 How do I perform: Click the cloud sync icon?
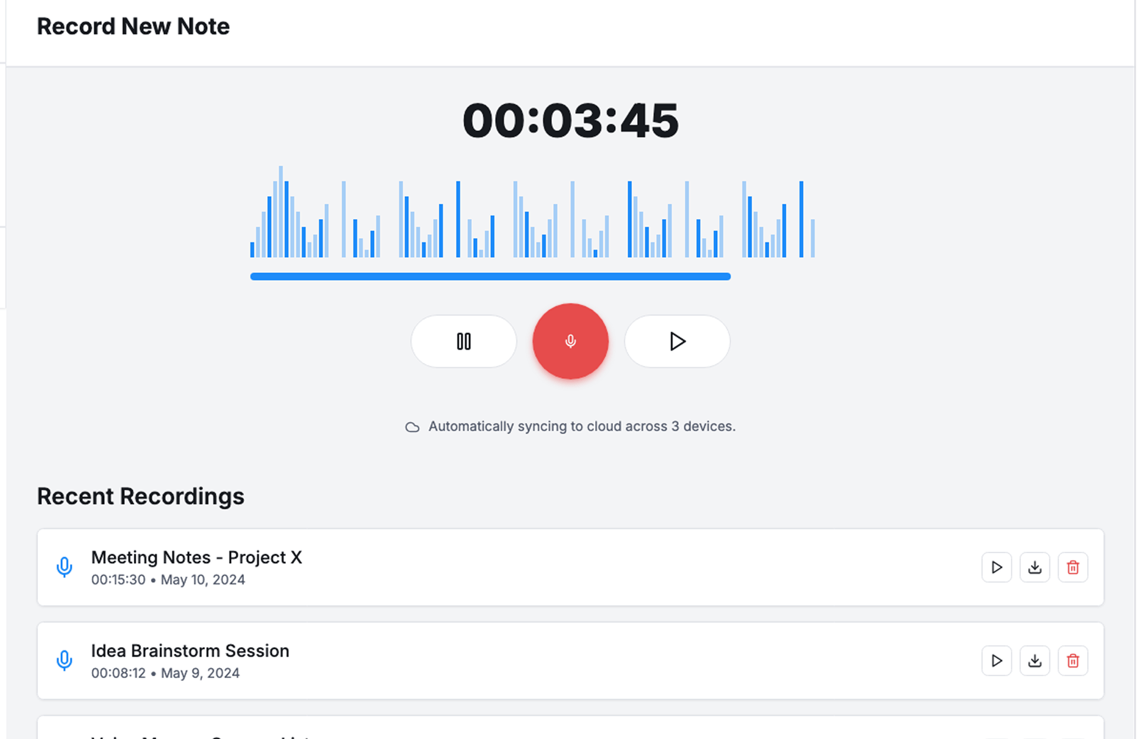(x=412, y=427)
